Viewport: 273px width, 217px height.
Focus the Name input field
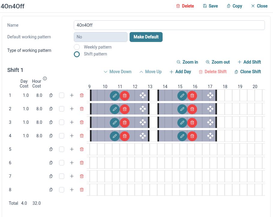(169, 25)
